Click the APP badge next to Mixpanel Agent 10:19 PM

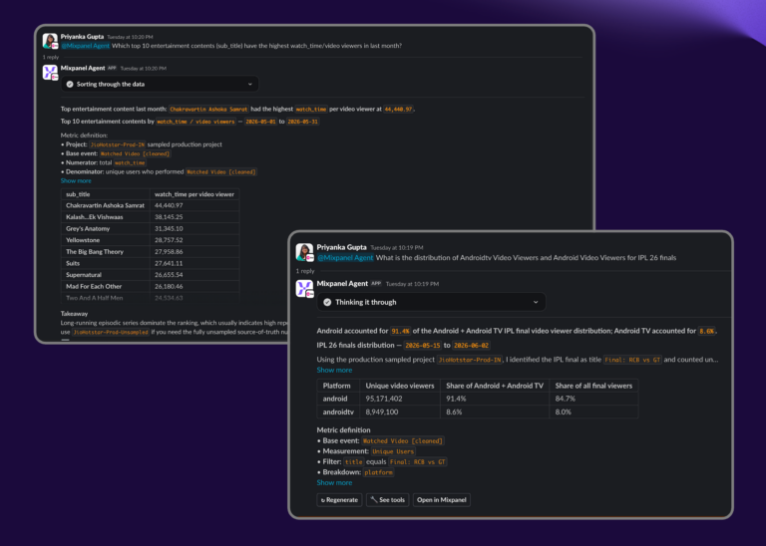376,283
